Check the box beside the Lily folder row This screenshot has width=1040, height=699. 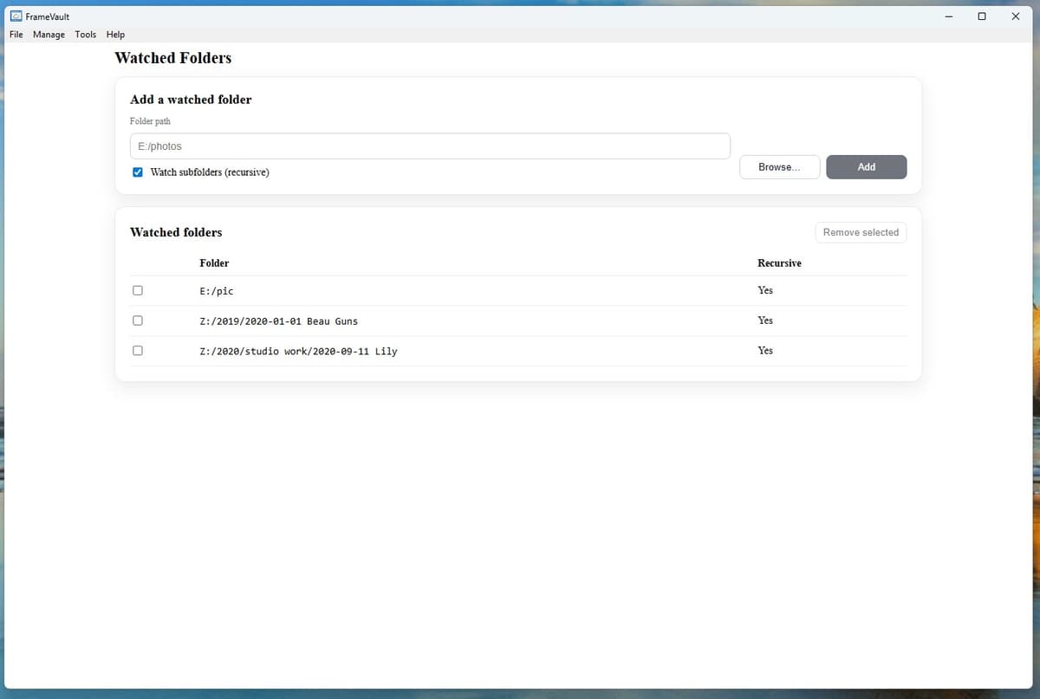[x=137, y=350]
